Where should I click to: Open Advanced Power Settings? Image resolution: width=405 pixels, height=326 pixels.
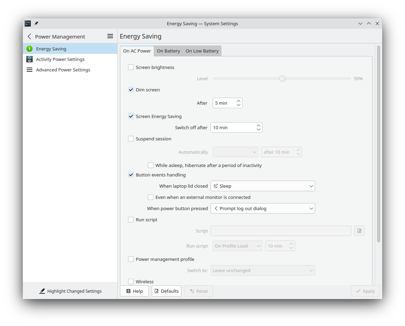tap(70, 70)
